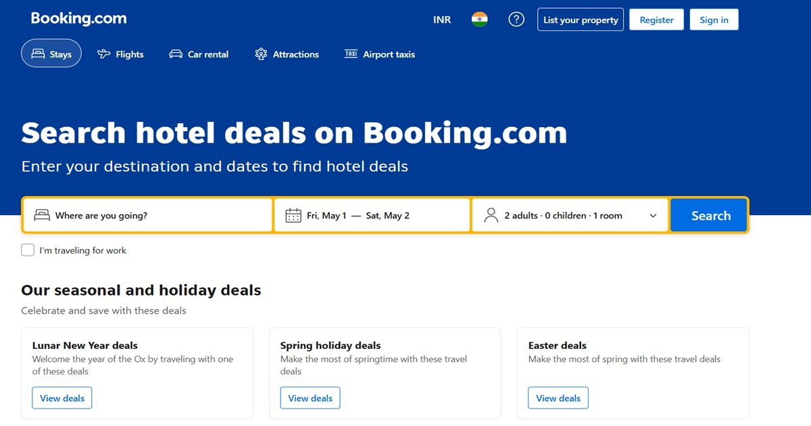Open the India flag language selector
Screen dimensions: 811x426
pos(480,20)
